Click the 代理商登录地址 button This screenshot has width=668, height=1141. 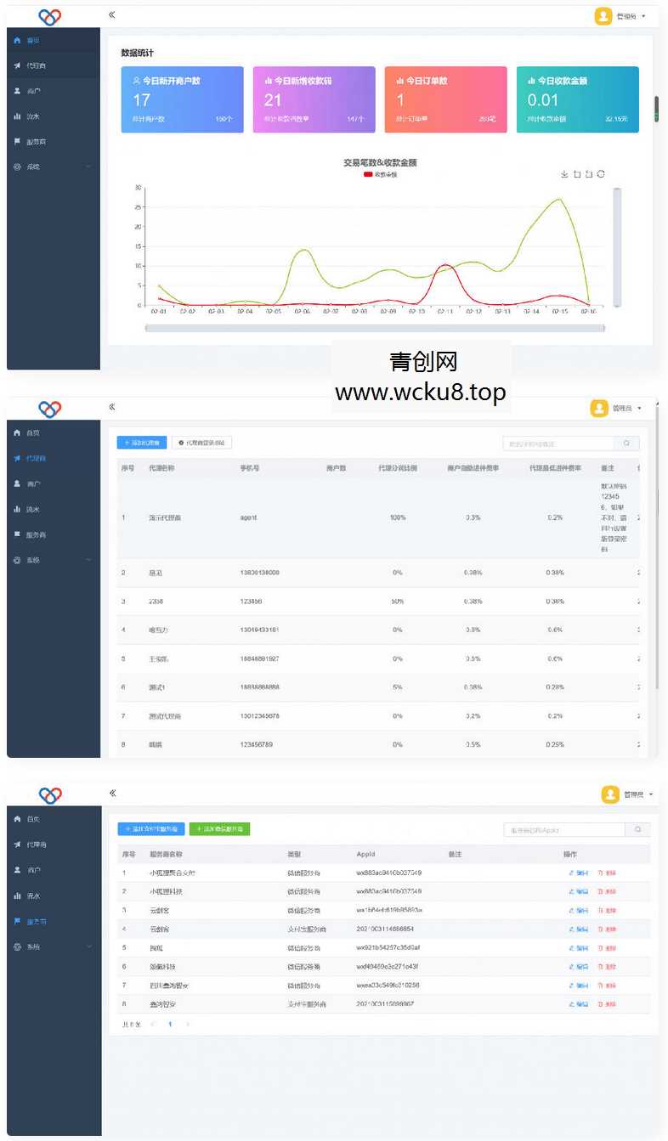[201, 443]
